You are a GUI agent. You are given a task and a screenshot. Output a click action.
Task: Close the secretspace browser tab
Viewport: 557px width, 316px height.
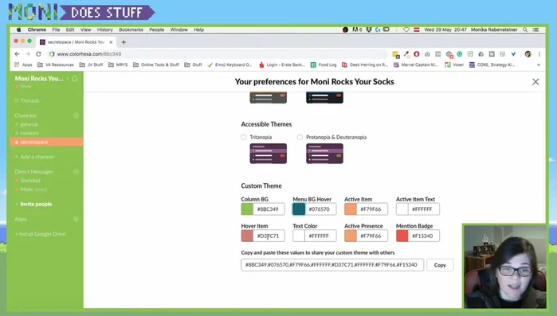[x=111, y=42]
